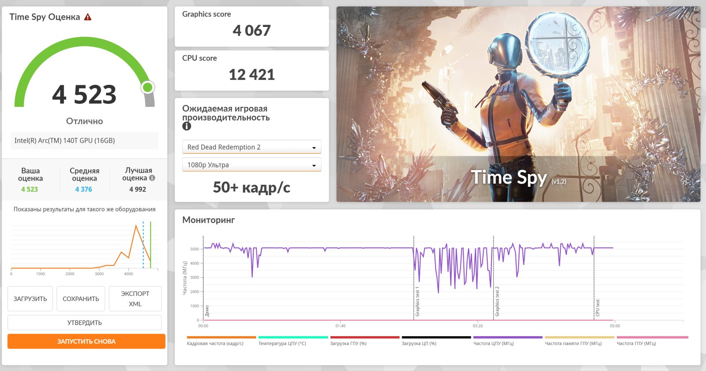Click the score distribution chart

[84, 247]
